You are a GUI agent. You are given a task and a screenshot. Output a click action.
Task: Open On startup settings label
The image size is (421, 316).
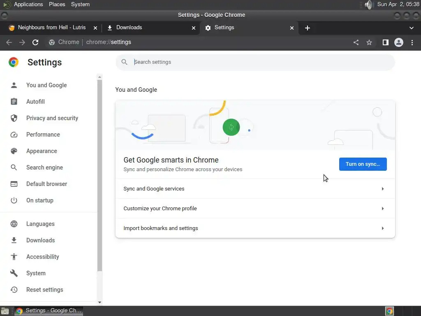40,200
